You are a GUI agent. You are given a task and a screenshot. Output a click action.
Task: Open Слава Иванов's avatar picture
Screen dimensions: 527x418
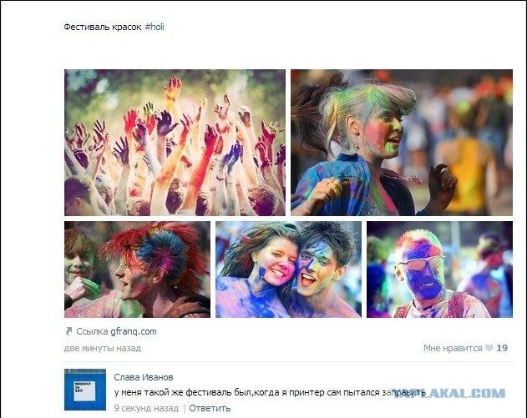(85, 390)
